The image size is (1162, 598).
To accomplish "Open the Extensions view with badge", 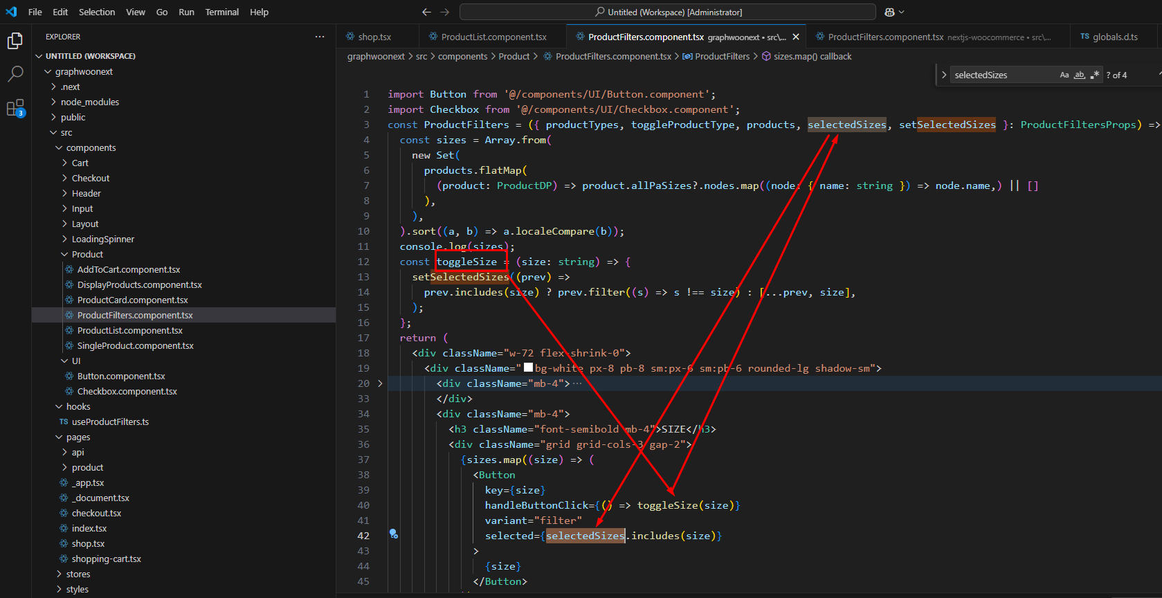I will pos(15,108).
